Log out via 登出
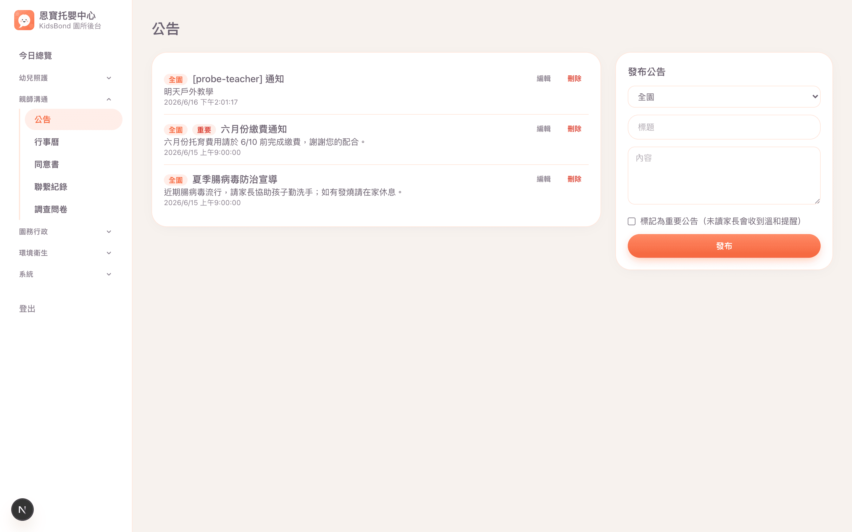The image size is (852, 532). [27, 309]
